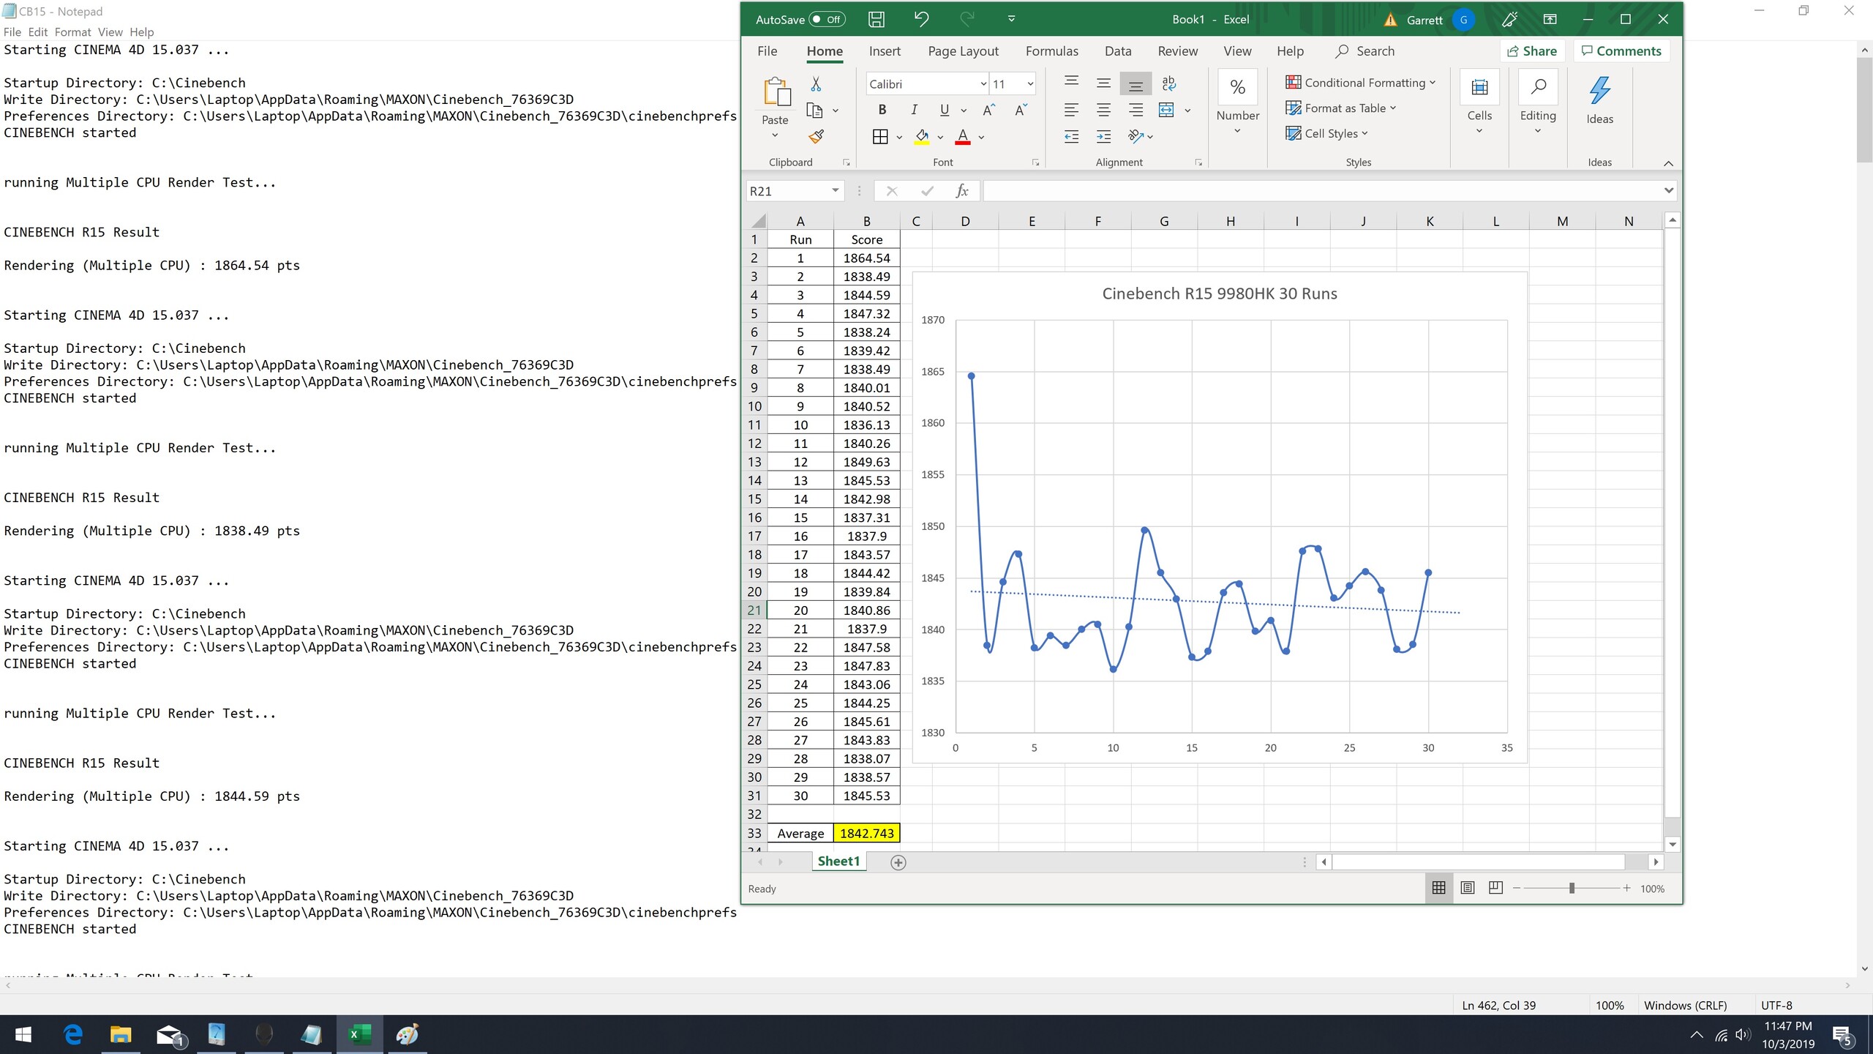Screen dimensions: 1873x1054
Task: Decrease indent in Alignment group
Action: tap(1071, 136)
